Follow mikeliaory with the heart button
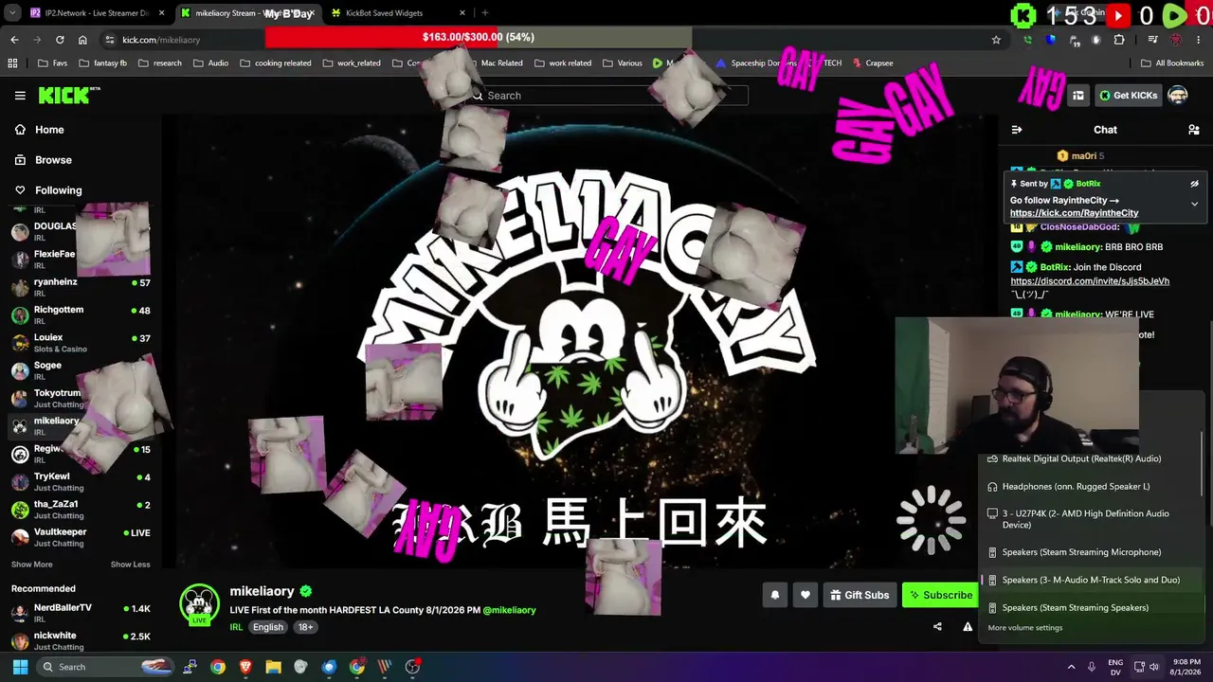 pos(806,595)
